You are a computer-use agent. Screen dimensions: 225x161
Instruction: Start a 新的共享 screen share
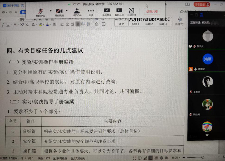pos(107,12)
